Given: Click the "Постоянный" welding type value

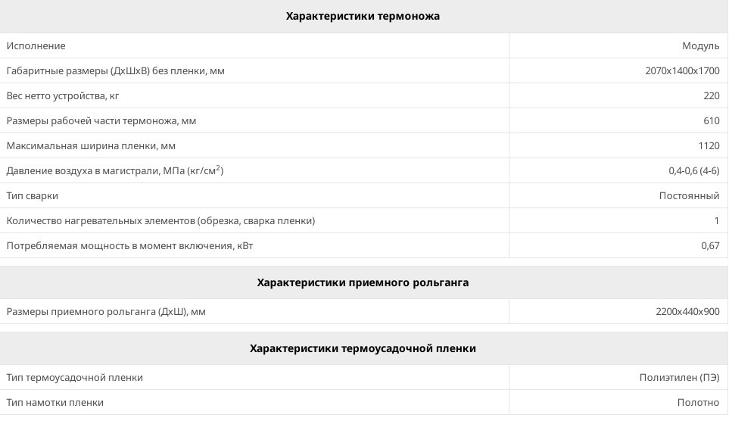Looking at the screenshot, I should tap(689, 196).
